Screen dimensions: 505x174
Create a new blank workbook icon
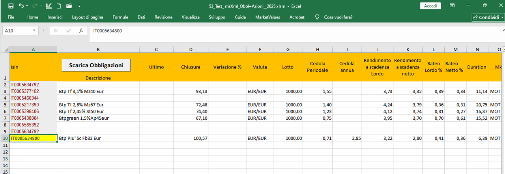59,6
